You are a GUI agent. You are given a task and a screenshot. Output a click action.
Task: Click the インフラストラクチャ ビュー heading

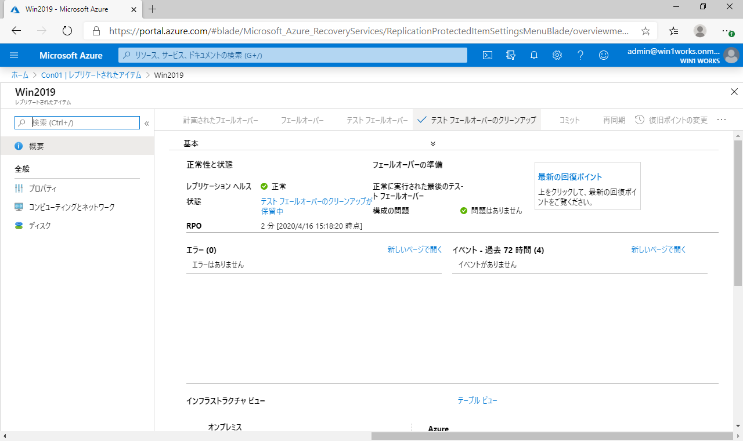point(226,401)
